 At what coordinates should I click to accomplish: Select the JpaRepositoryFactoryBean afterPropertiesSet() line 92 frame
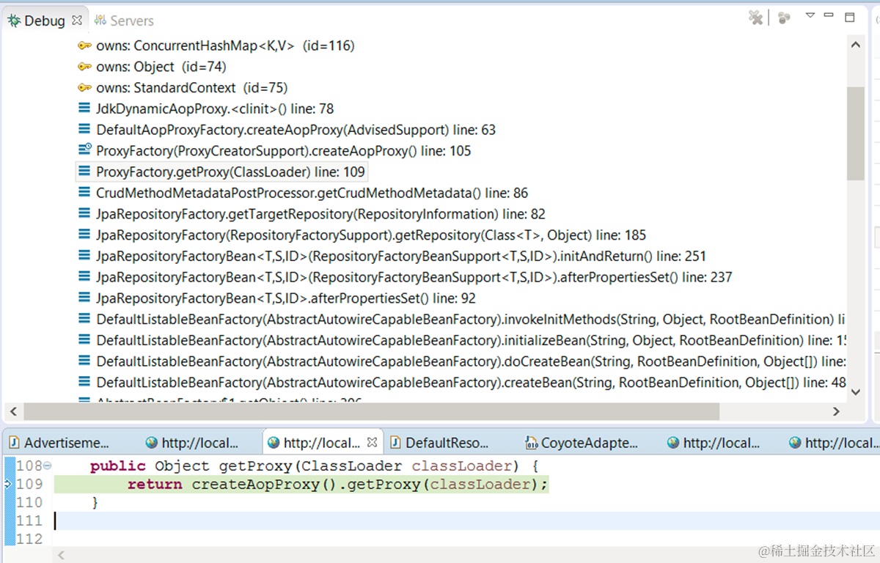click(x=286, y=298)
